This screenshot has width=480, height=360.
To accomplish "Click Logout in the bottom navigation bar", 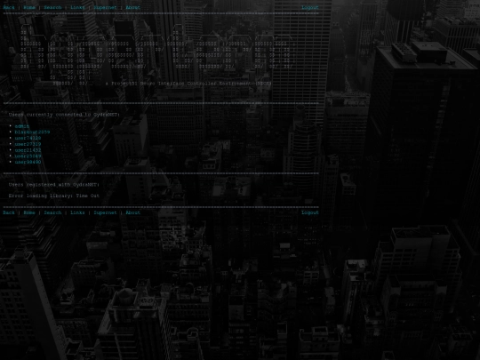I will click(310, 212).
